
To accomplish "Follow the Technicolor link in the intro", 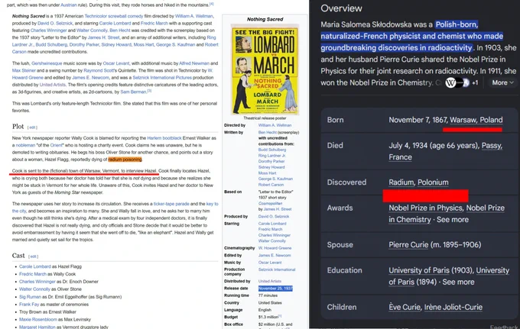I will (x=96, y=16).
